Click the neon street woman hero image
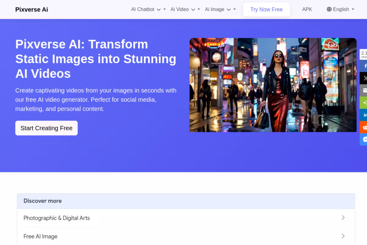 pos(273,85)
